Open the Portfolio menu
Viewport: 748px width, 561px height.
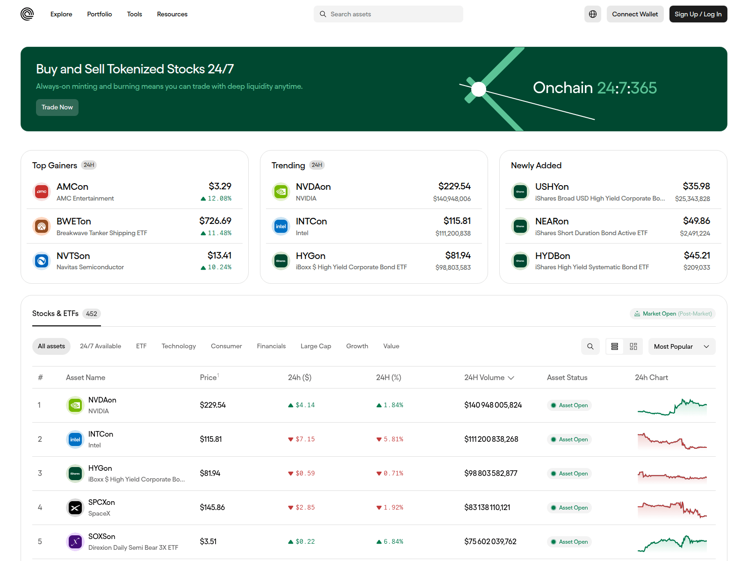(x=100, y=14)
